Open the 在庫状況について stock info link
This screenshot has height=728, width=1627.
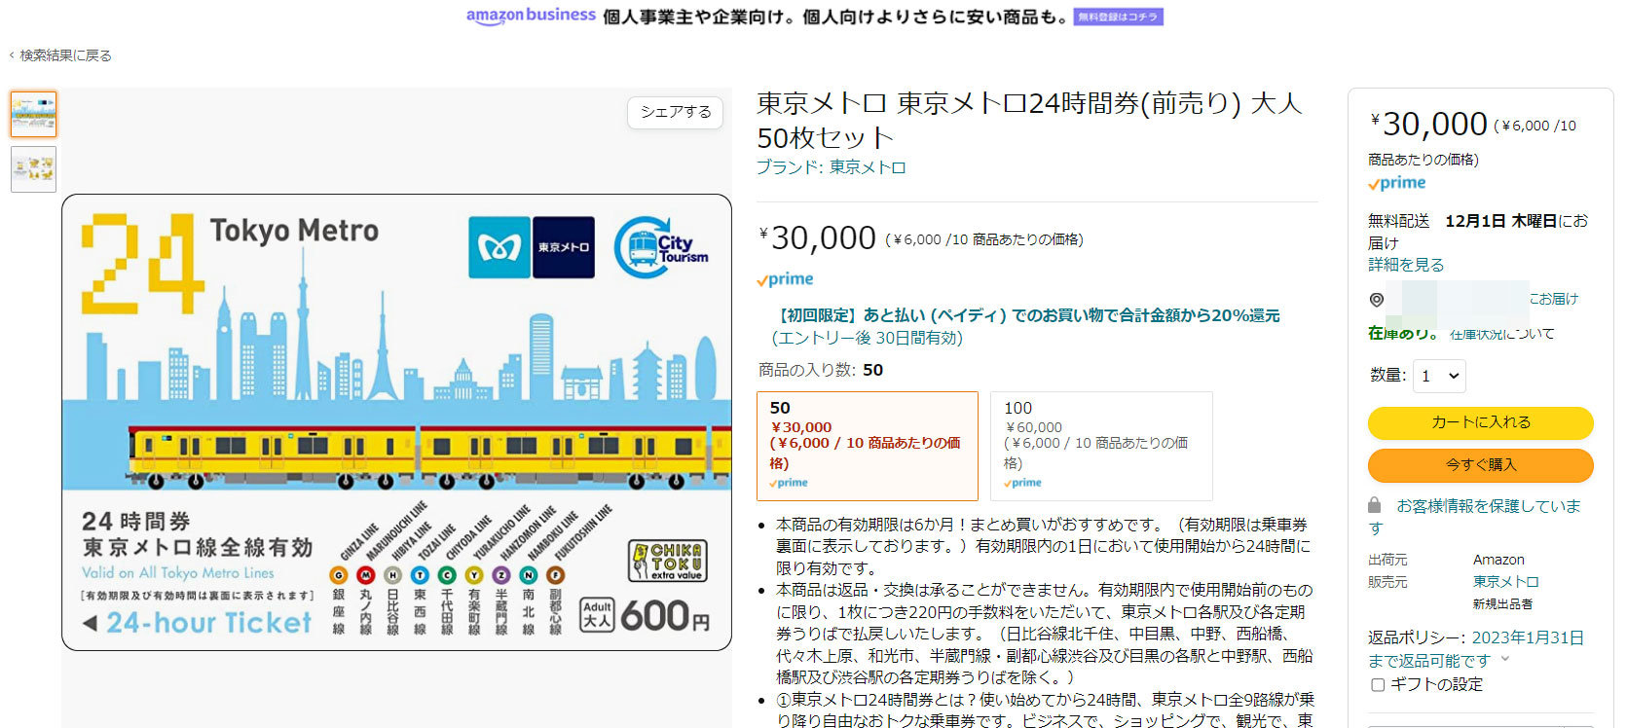(1501, 334)
